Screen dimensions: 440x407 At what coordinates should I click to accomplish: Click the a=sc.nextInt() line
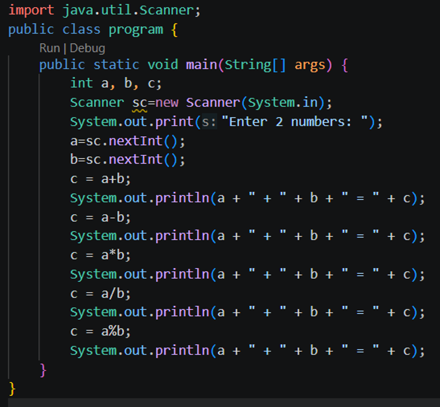click(128, 141)
